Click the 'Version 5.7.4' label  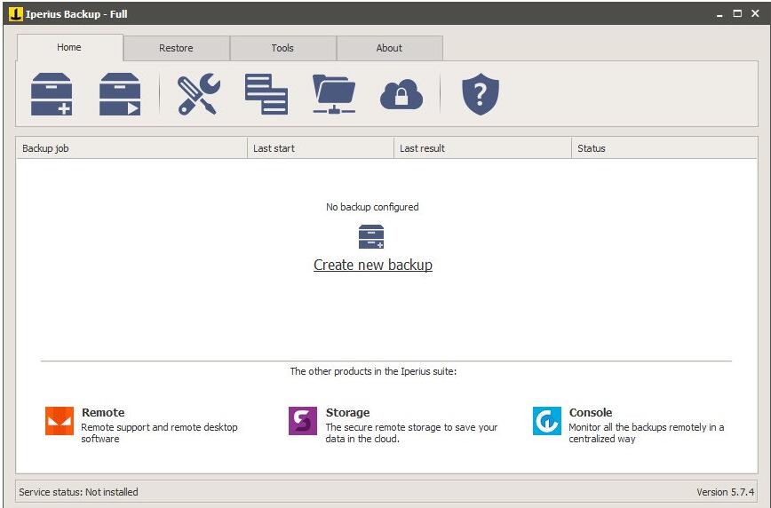click(x=726, y=492)
